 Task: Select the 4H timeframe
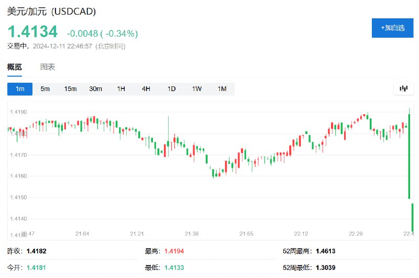(x=146, y=89)
